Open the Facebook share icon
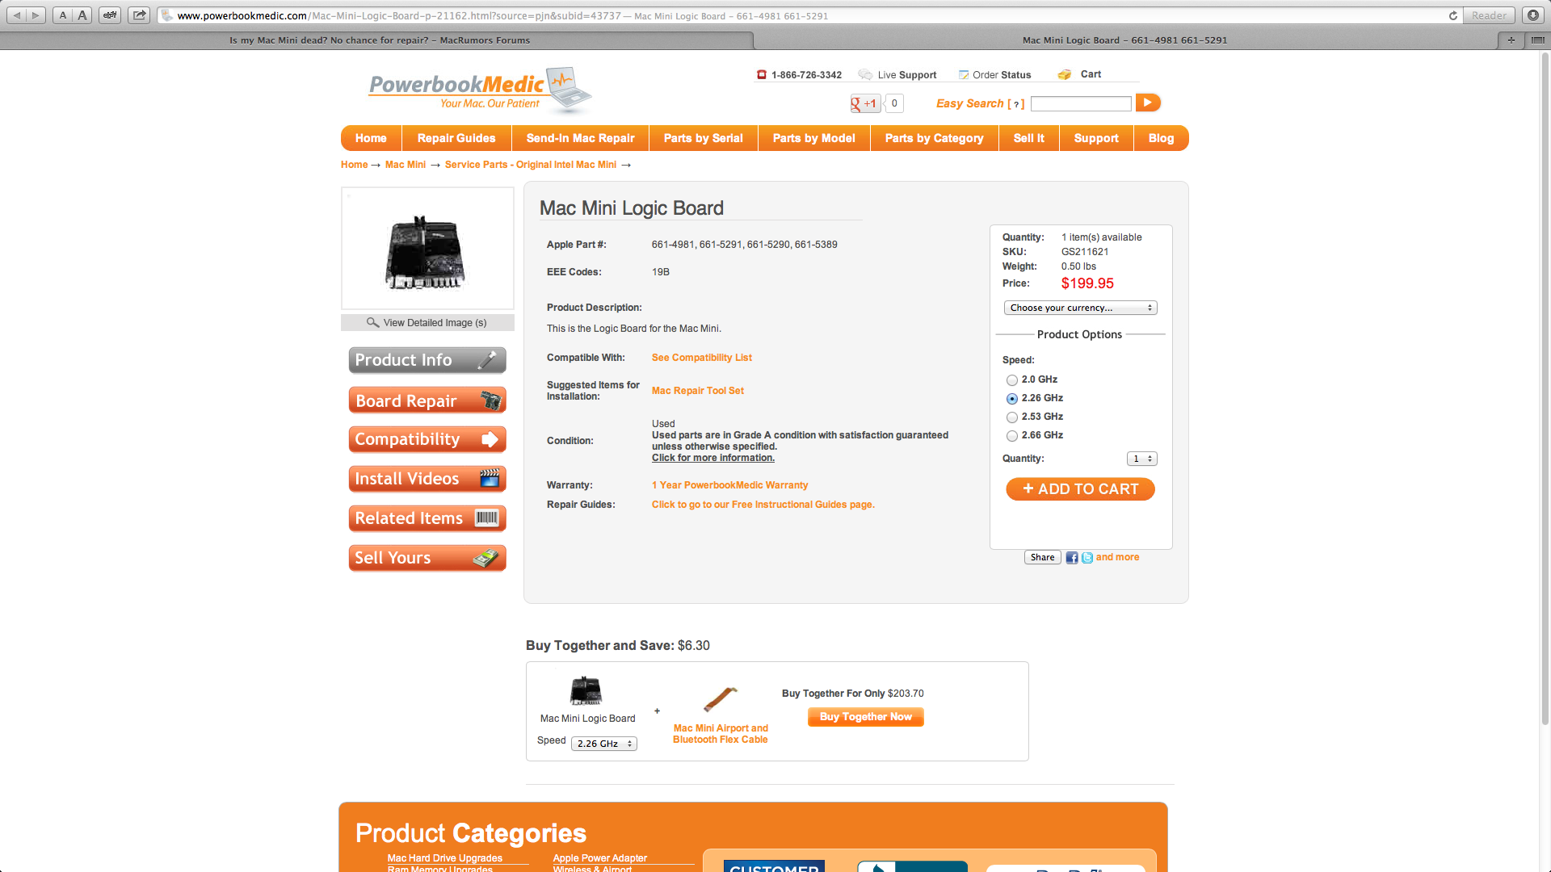Screen dimensions: 1551x872 click(x=1072, y=558)
